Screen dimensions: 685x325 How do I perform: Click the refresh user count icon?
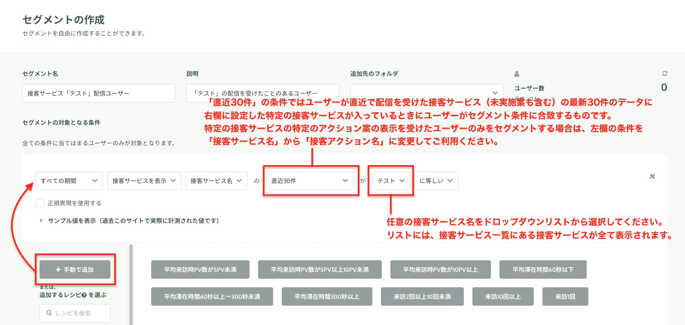[664, 73]
